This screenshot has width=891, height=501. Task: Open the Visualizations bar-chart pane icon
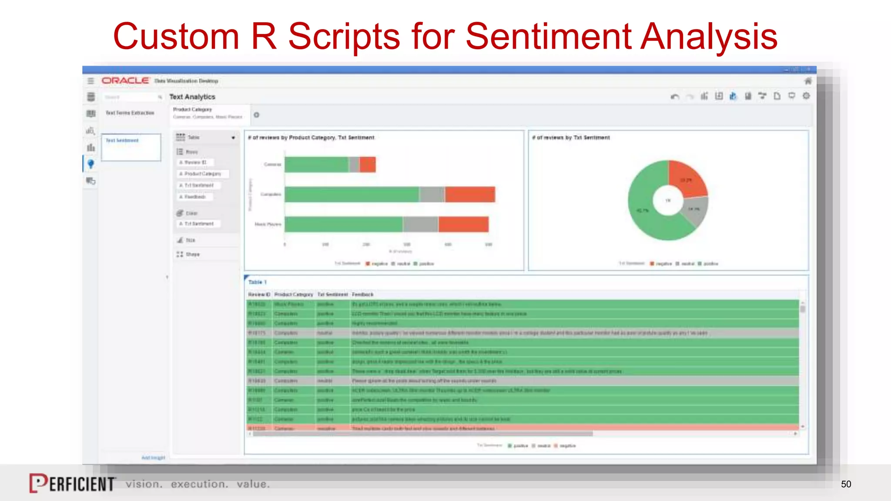click(91, 147)
